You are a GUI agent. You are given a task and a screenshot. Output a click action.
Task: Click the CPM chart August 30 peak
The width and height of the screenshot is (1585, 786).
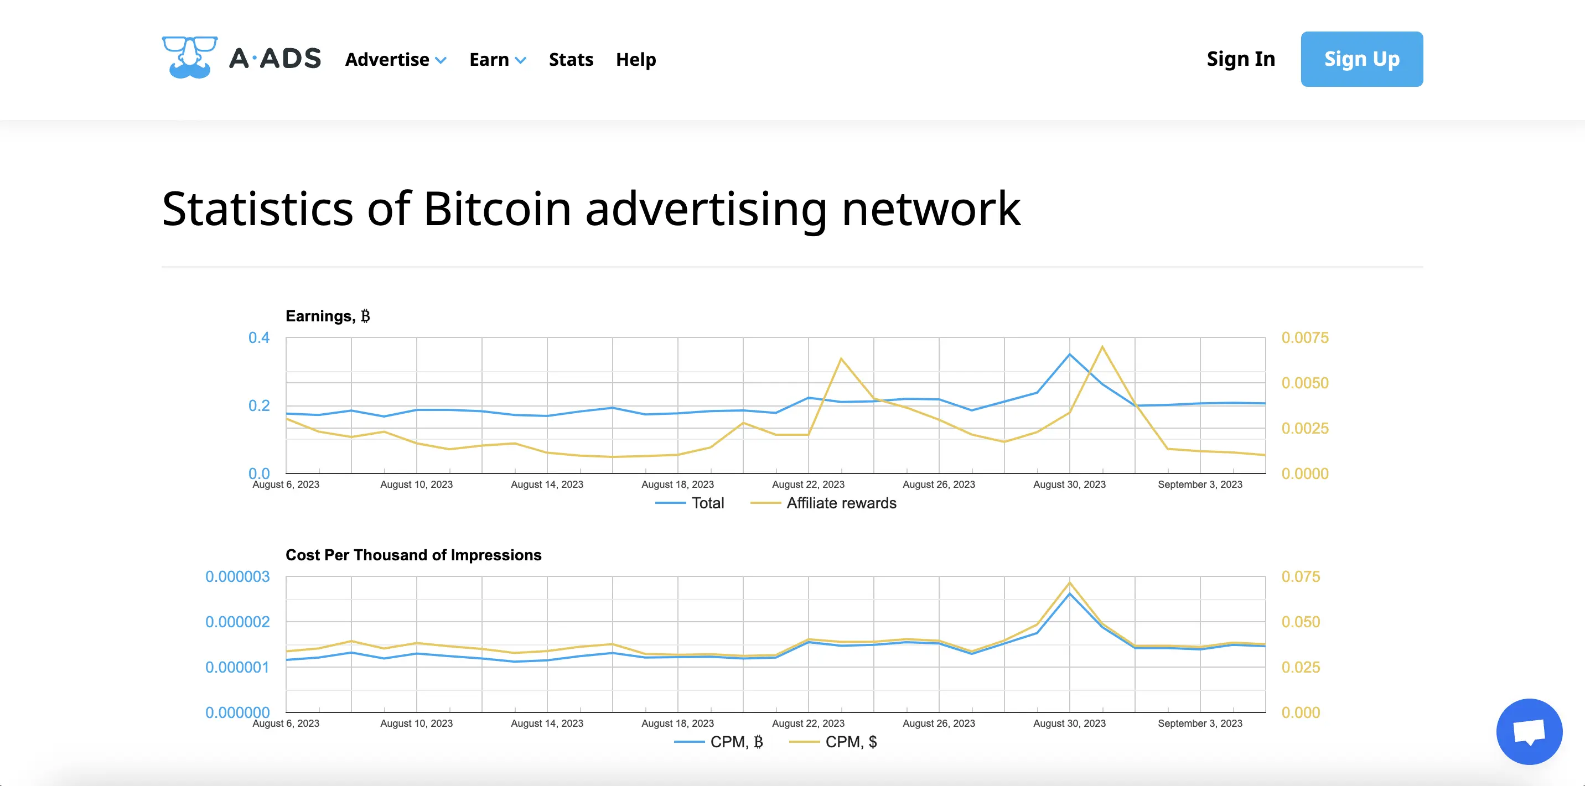coord(1069,593)
